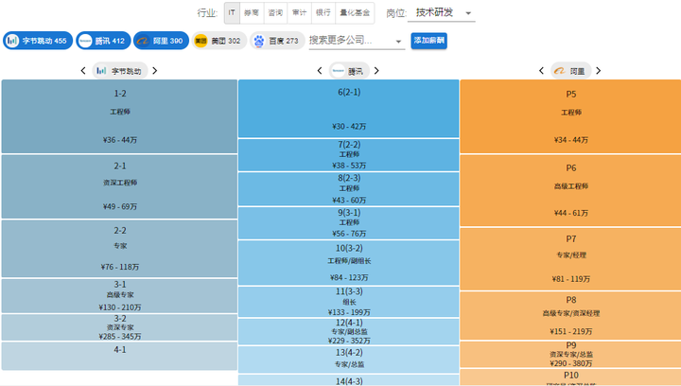Open 字节跳动 level 1-2 工程师 block
The width and height of the screenshot is (681, 386).
[119, 116]
